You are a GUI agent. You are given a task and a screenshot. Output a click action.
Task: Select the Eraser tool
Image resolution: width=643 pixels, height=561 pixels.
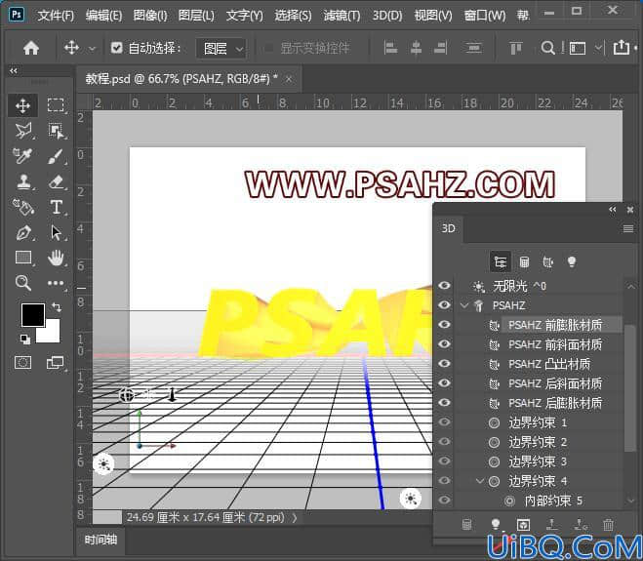pos(57,181)
